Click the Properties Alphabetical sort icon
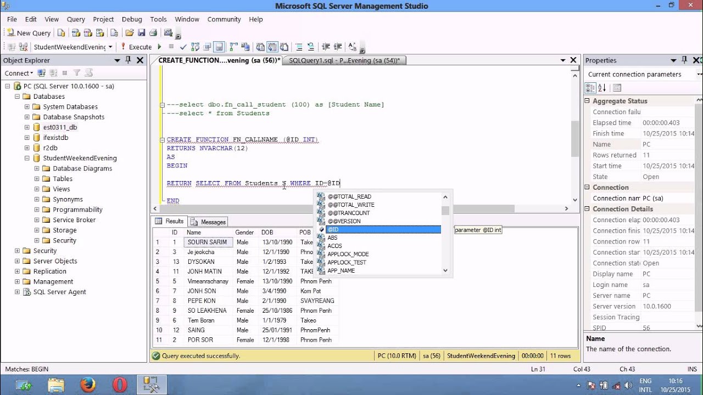The height and width of the screenshot is (395, 703). 602,88
